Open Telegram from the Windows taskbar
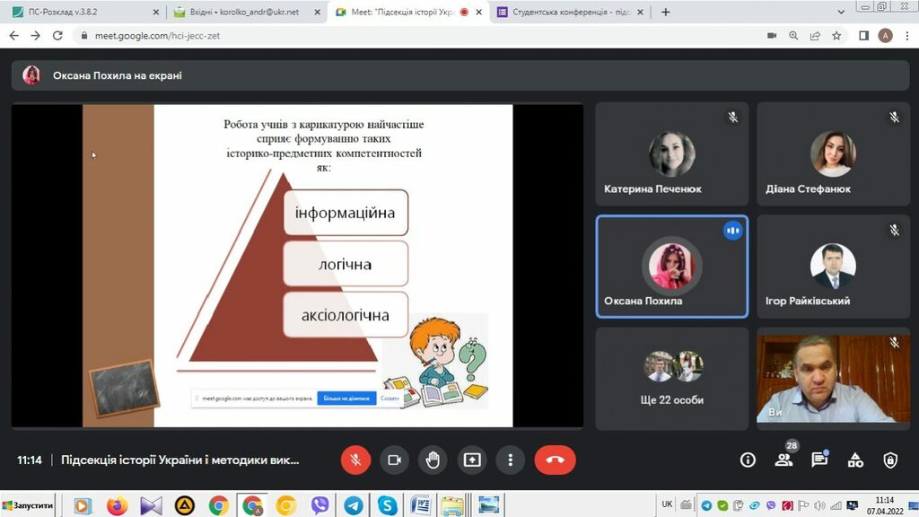Image resolution: width=919 pixels, height=517 pixels. point(354,505)
